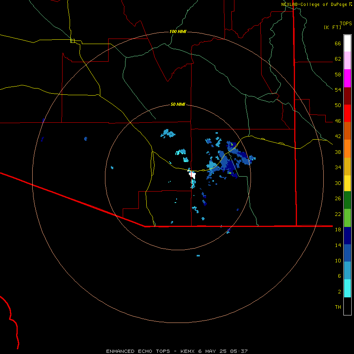
Task: Click the 6 legend value
Action: click(339, 276)
